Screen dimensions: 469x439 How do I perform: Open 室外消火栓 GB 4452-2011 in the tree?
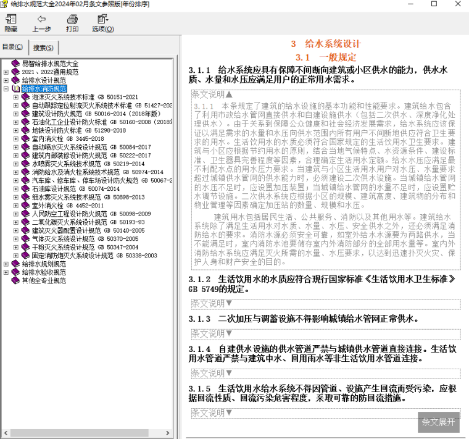coord(68,205)
